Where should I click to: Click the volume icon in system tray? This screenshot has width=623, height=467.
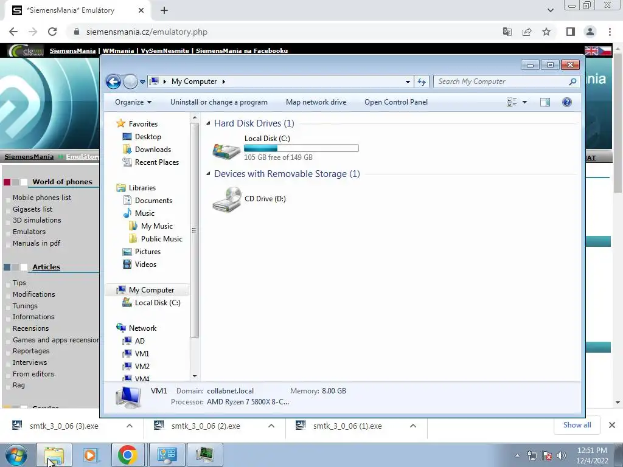coord(562,455)
